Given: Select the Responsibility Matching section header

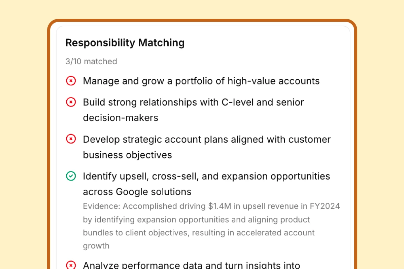Looking at the screenshot, I should pyautogui.click(x=125, y=43).
